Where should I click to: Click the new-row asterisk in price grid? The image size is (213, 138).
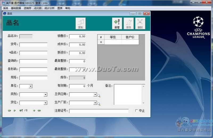(x=101, y=42)
